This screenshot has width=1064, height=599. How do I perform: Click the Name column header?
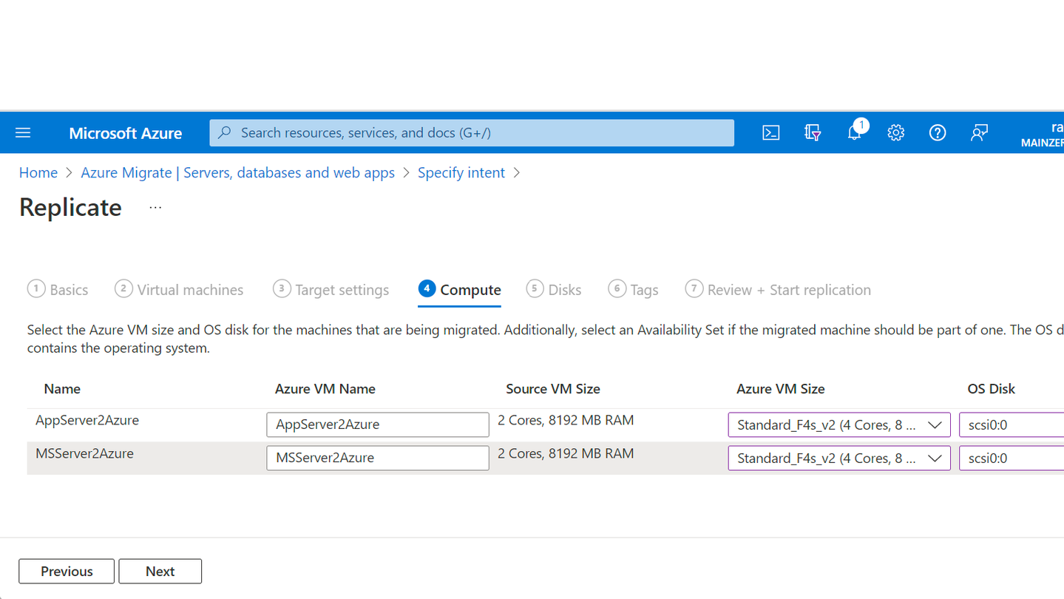pos(62,389)
